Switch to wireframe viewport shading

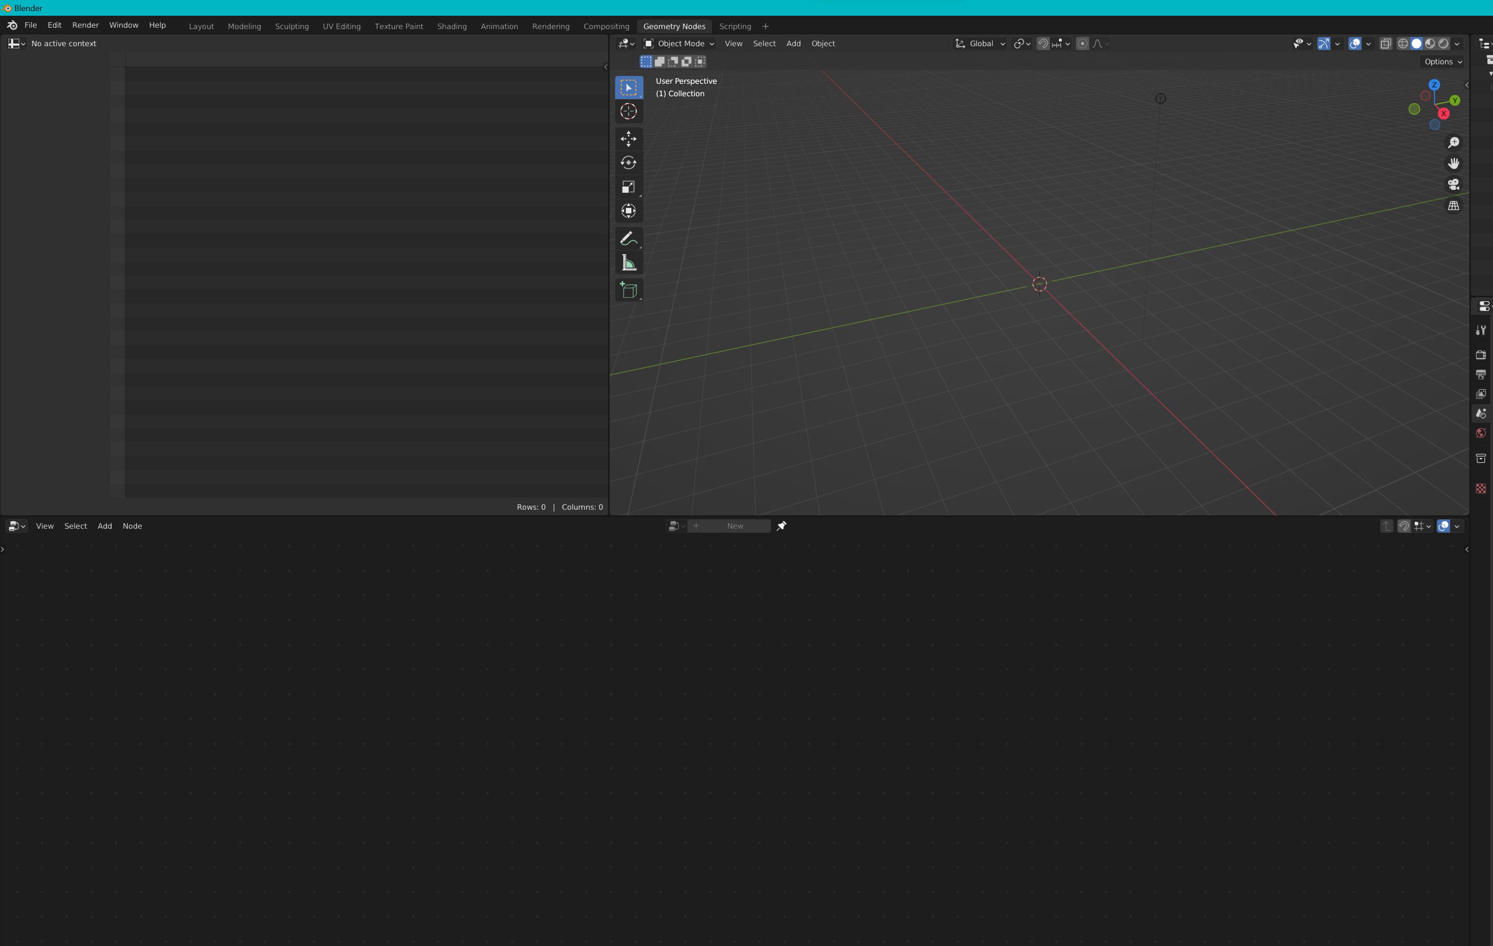(1403, 44)
